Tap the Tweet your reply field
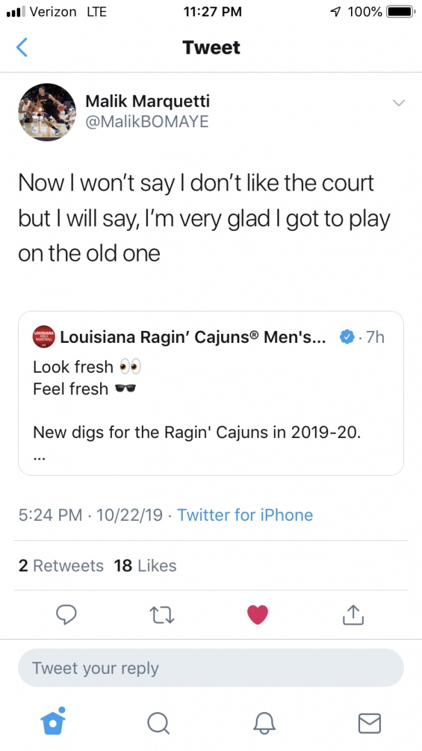Viewport: 422px width, 751px height. click(x=211, y=668)
